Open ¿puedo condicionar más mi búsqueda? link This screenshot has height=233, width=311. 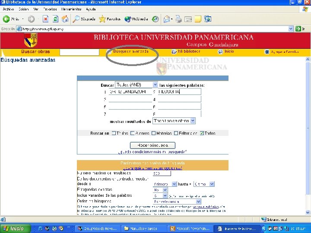point(152,152)
